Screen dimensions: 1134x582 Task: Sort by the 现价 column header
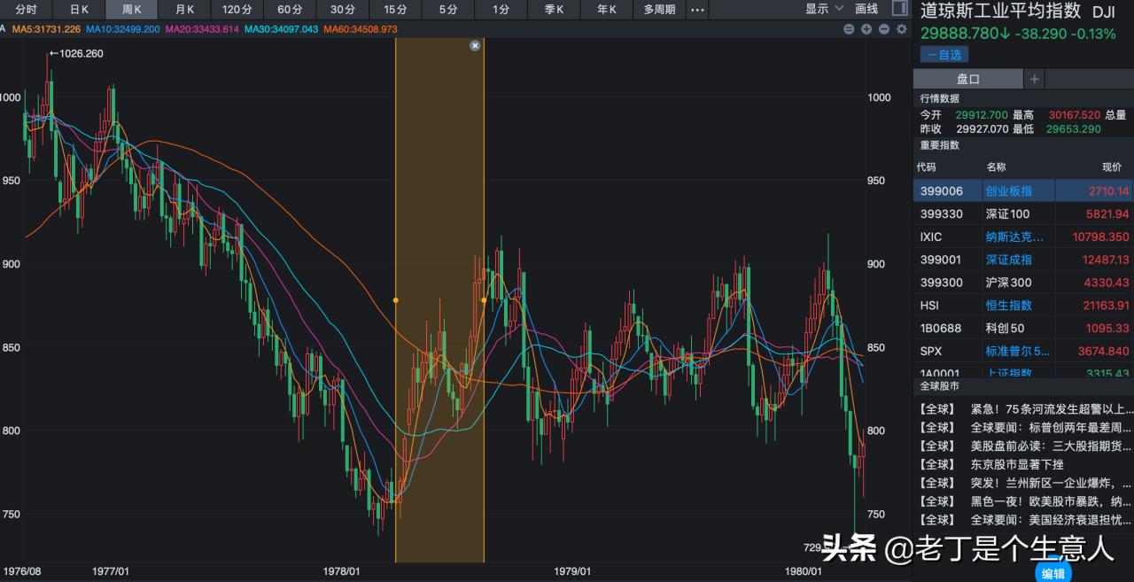click(1112, 167)
